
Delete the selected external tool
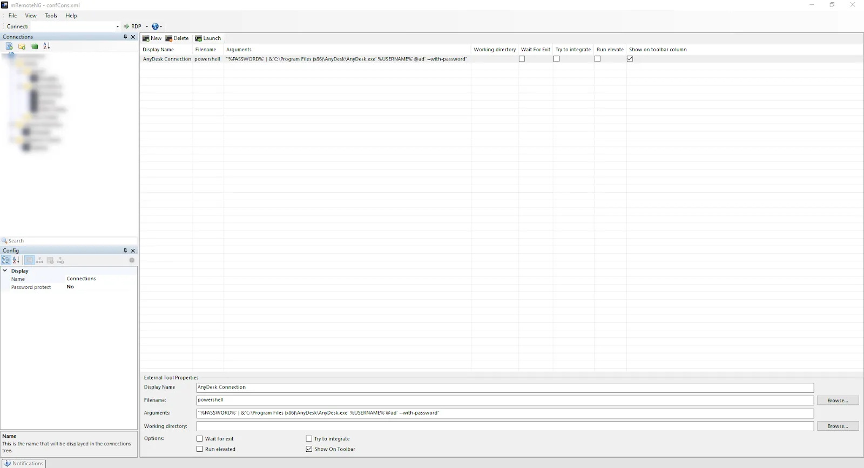(177, 38)
